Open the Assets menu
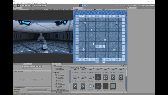 (22, 3)
